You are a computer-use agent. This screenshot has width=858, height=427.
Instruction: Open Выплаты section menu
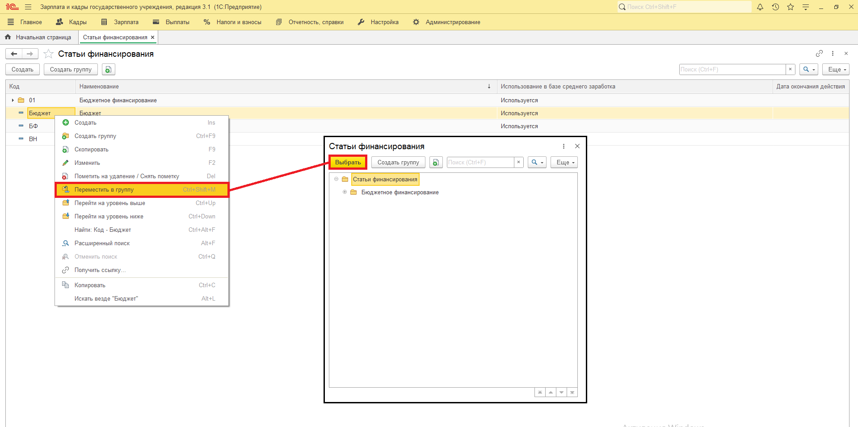coord(171,22)
